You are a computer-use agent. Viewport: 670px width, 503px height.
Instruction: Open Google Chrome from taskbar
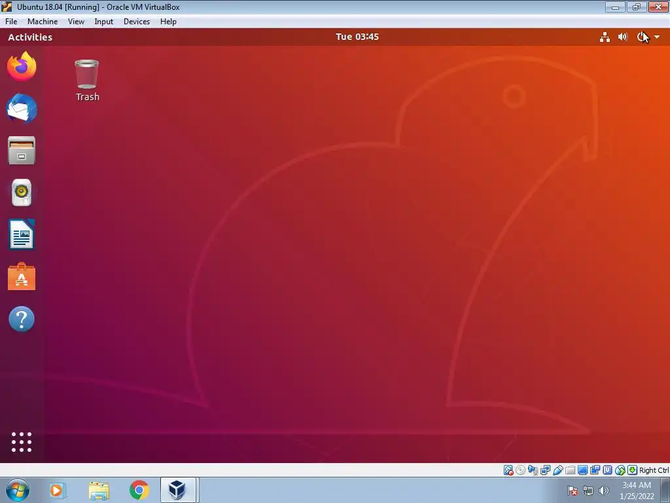tap(139, 490)
